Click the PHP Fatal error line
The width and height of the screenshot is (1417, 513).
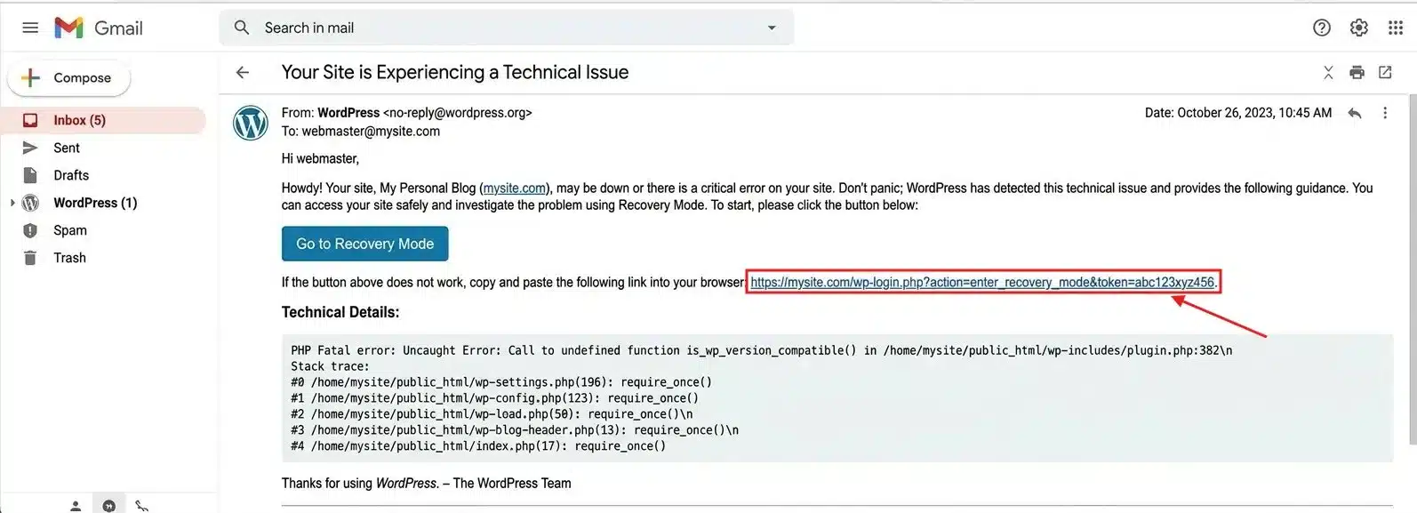pyautogui.click(x=761, y=350)
